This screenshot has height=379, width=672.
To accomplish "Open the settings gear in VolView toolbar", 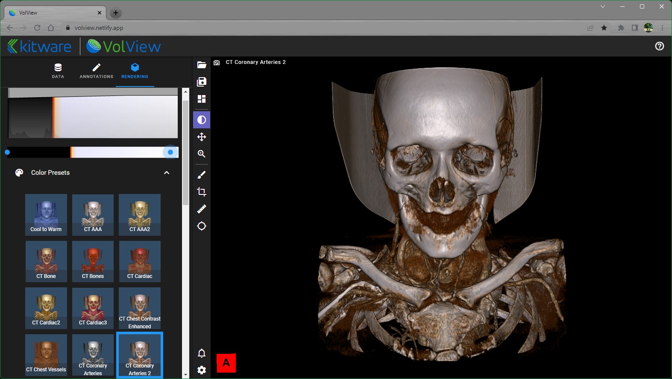I will pos(202,370).
